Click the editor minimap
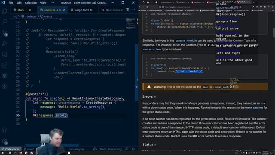 tap(131, 23)
